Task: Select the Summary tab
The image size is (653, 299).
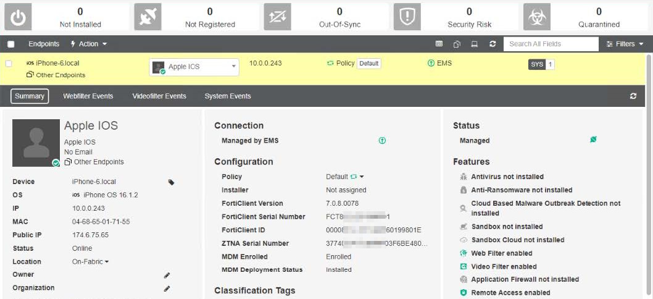Action: click(x=30, y=96)
